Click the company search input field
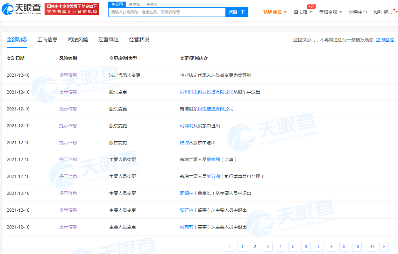The height and width of the screenshot is (254, 398). pyautogui.click(x=167, y=12)
